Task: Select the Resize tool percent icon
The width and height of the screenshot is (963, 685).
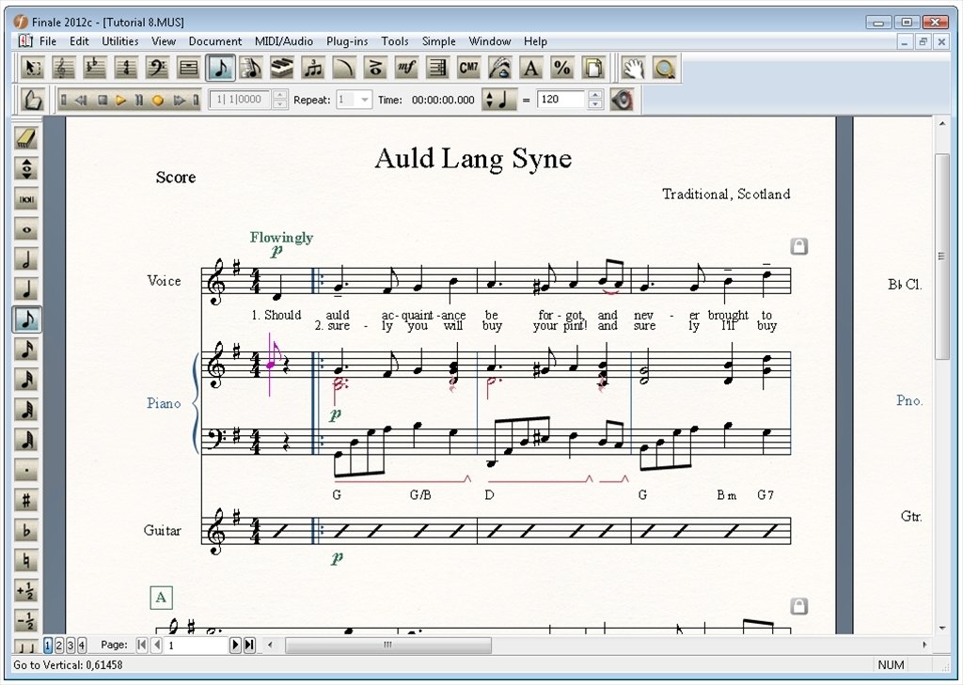Action: [x=562, y=68]
